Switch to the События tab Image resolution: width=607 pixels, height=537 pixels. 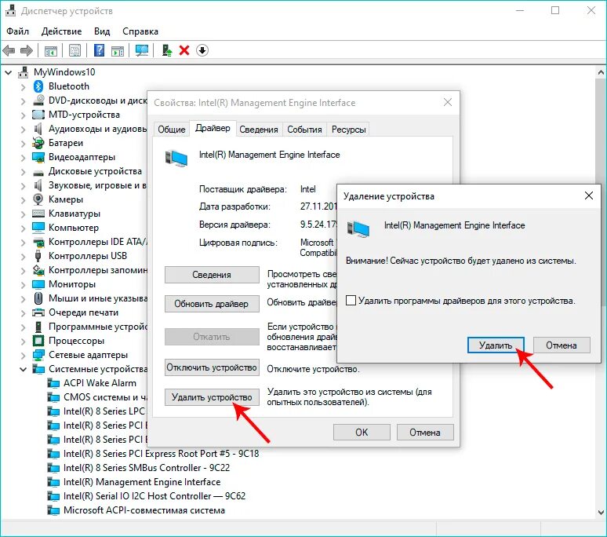click(x=304, y=130)
